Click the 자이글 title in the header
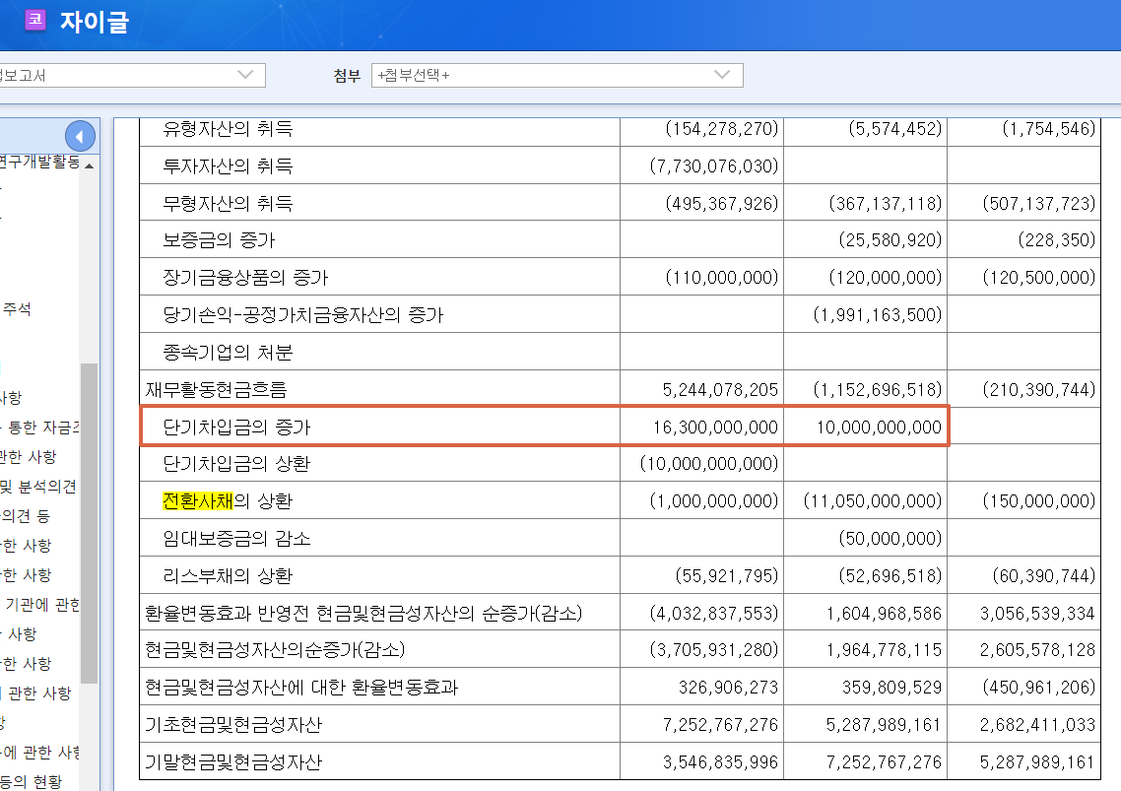Screen dimensions: 1121x791 95,20
